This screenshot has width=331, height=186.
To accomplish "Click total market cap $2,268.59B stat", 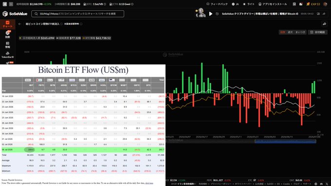I will (34, 4).
